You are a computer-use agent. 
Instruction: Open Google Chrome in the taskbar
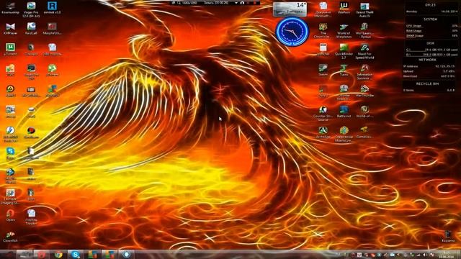58,254
